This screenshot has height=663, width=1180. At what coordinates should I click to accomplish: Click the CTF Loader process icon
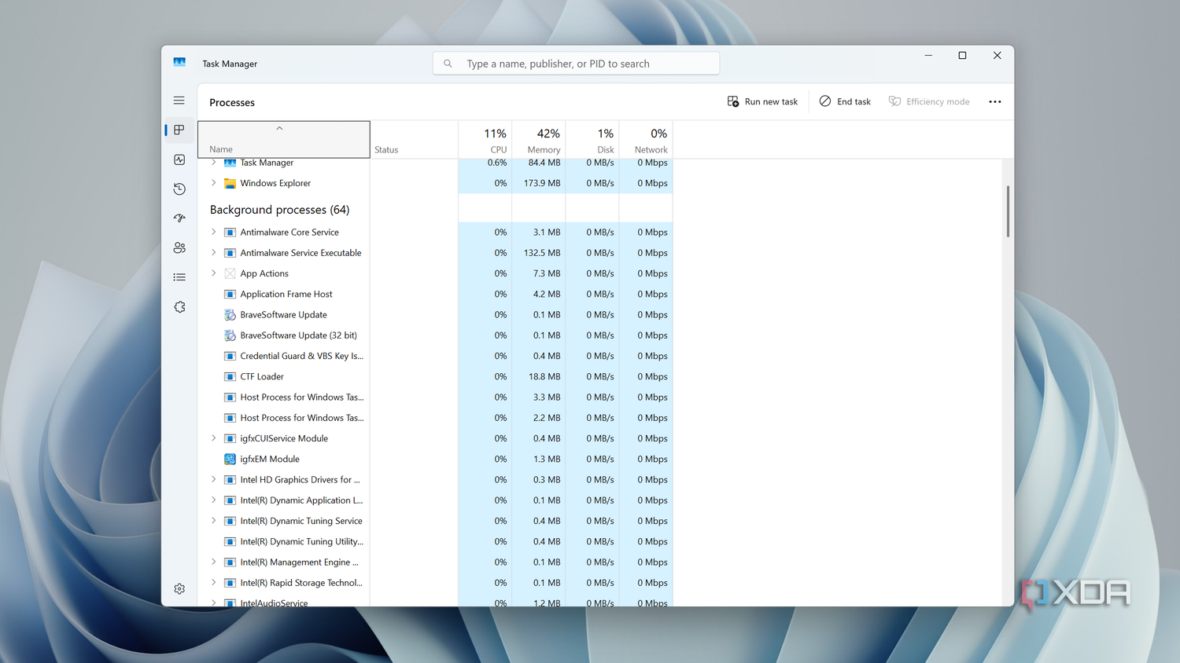click(230, 377)
